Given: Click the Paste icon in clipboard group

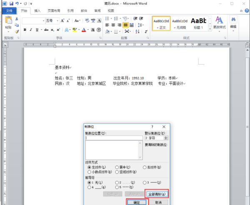Looking at the screenshot, I should pyautogui.click(x=8, y=20).
